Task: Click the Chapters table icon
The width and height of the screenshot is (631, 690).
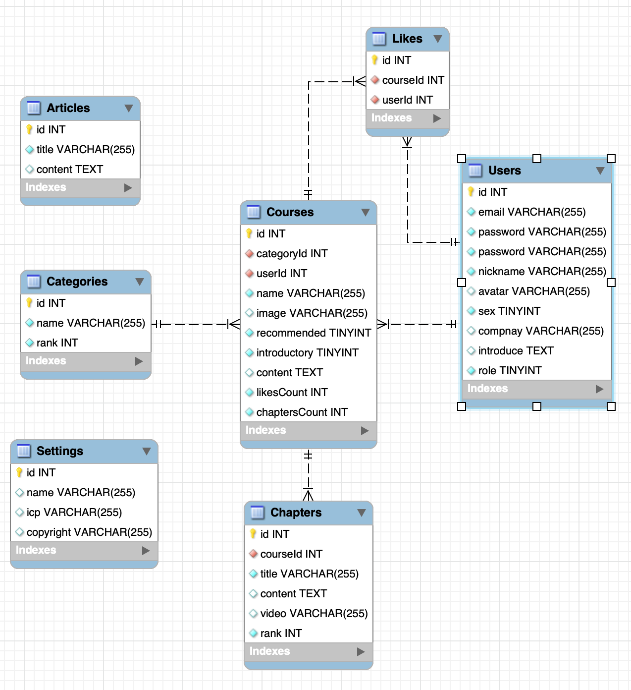Action: tap(257, 513)
